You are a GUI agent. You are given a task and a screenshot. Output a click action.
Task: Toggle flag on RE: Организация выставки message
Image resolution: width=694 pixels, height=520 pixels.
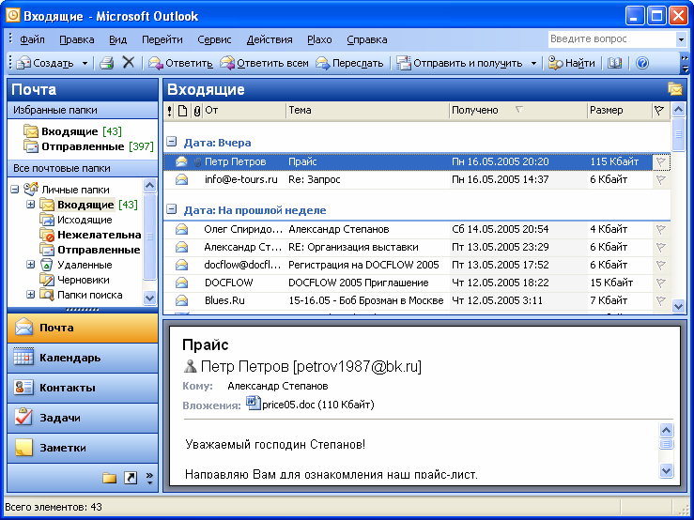click(660, 247)
